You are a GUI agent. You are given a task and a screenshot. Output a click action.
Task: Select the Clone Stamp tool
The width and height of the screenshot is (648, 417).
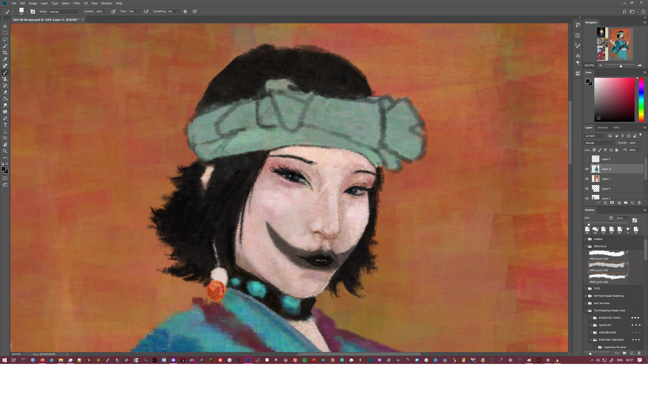coord(5,79)
